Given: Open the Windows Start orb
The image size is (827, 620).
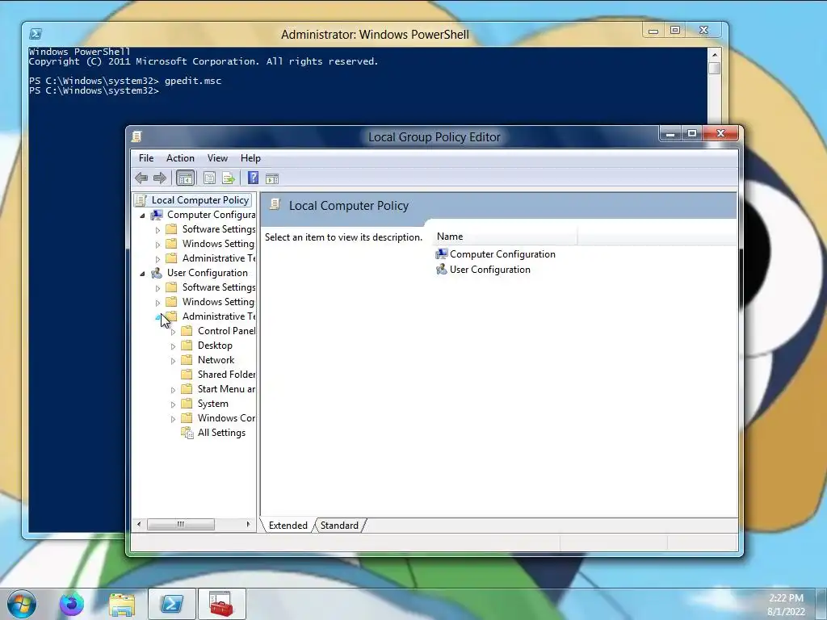Looking at the screenshot, I should coord(22,604).
